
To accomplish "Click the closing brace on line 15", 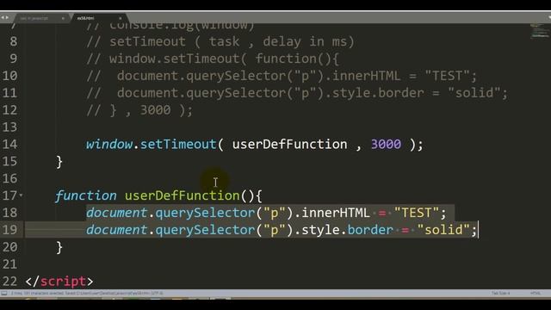I will tap(59, 161).
